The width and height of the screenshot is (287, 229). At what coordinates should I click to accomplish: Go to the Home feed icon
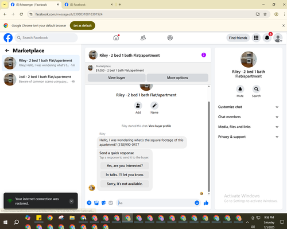[116, 38]
